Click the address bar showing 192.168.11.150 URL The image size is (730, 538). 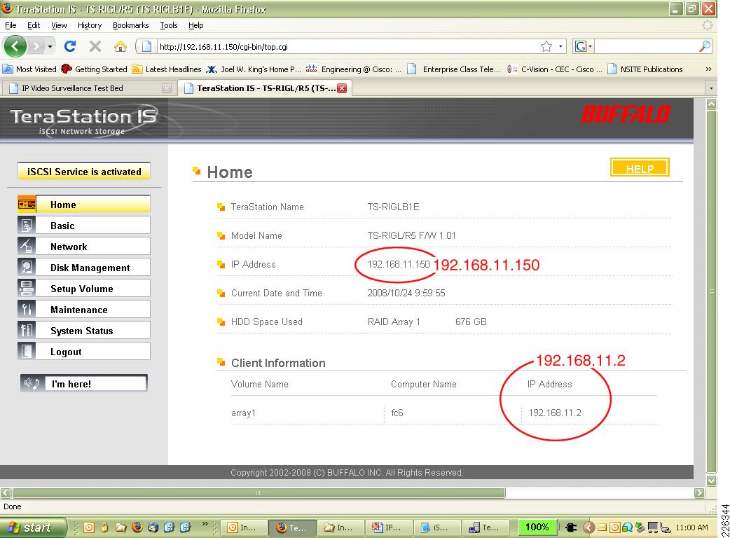pos(347,46)
